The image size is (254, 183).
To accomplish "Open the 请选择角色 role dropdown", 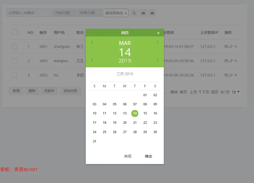I will [116, 13].
